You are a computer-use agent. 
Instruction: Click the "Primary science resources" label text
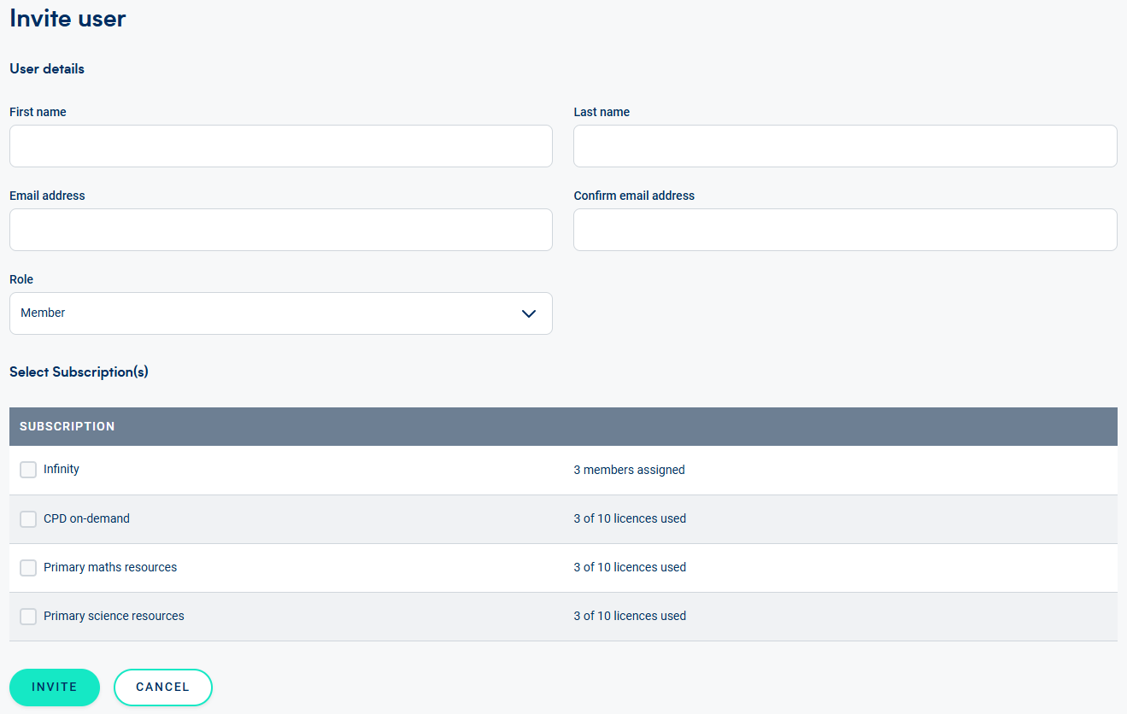coord(114,616)
